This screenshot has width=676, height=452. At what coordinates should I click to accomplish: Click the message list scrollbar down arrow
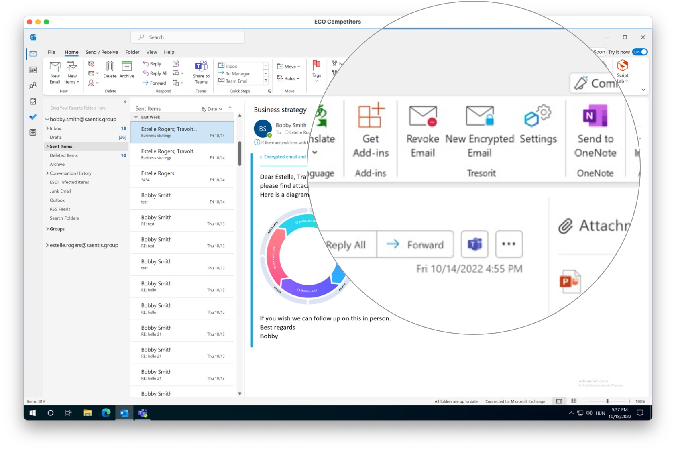tap(240, 393)
